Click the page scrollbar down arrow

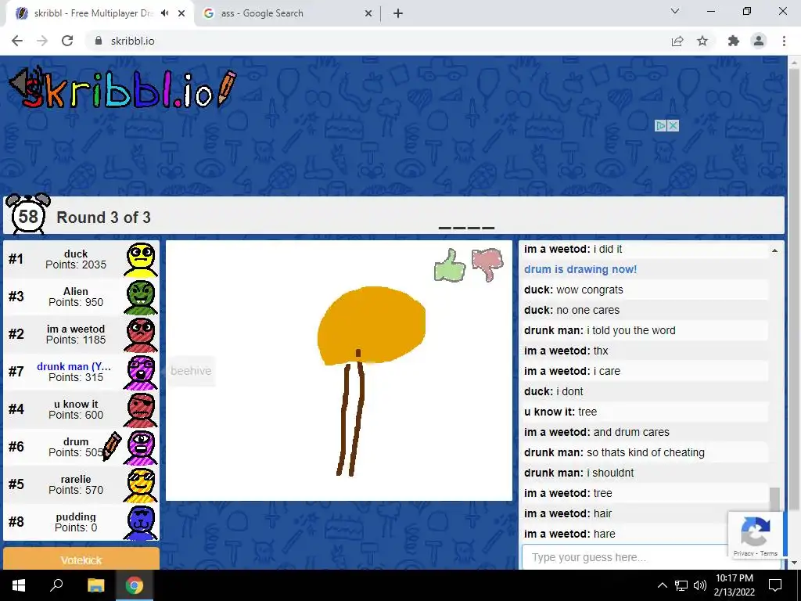[793, 563]
